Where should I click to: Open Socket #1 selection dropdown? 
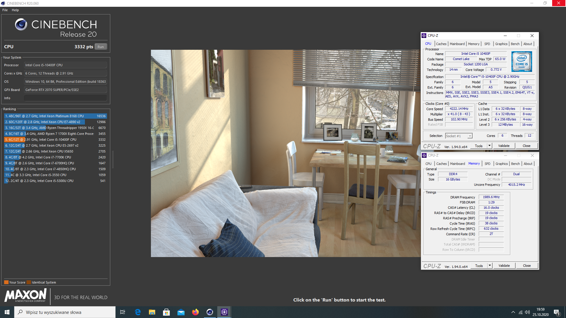[x=459, y=136]
